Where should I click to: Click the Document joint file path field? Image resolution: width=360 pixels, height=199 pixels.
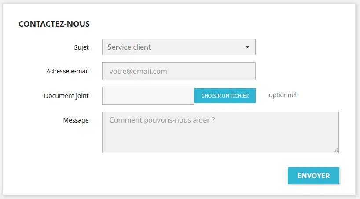148,96
